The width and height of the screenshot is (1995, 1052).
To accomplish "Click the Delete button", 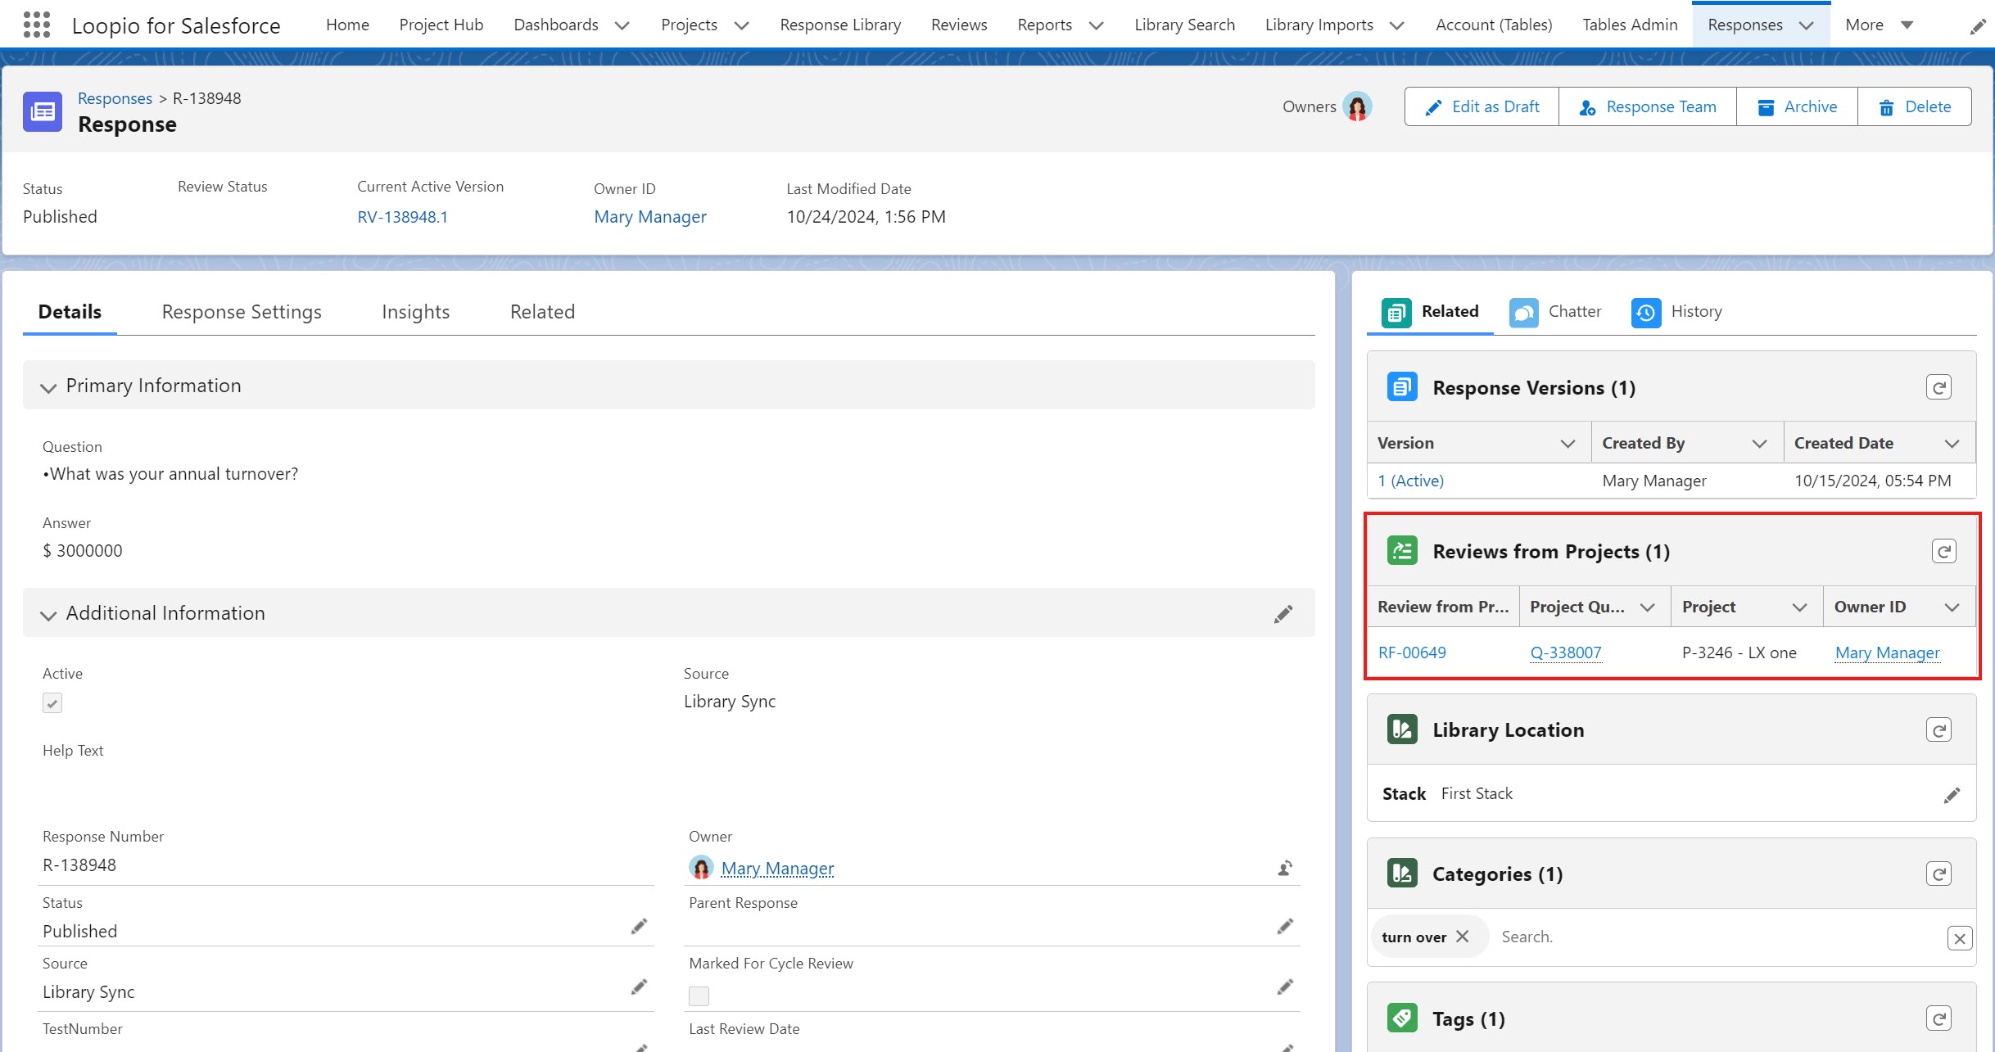I will (x=1915, y=106).
